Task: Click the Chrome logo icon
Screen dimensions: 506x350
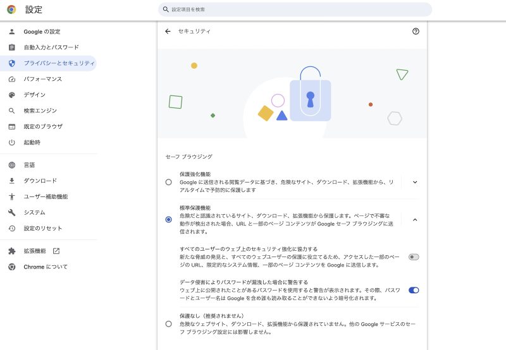Action: pyautogui.click(x=11, y=9)
